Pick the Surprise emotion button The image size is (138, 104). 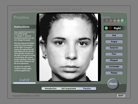pyautogui.click(x=114, y=48)
